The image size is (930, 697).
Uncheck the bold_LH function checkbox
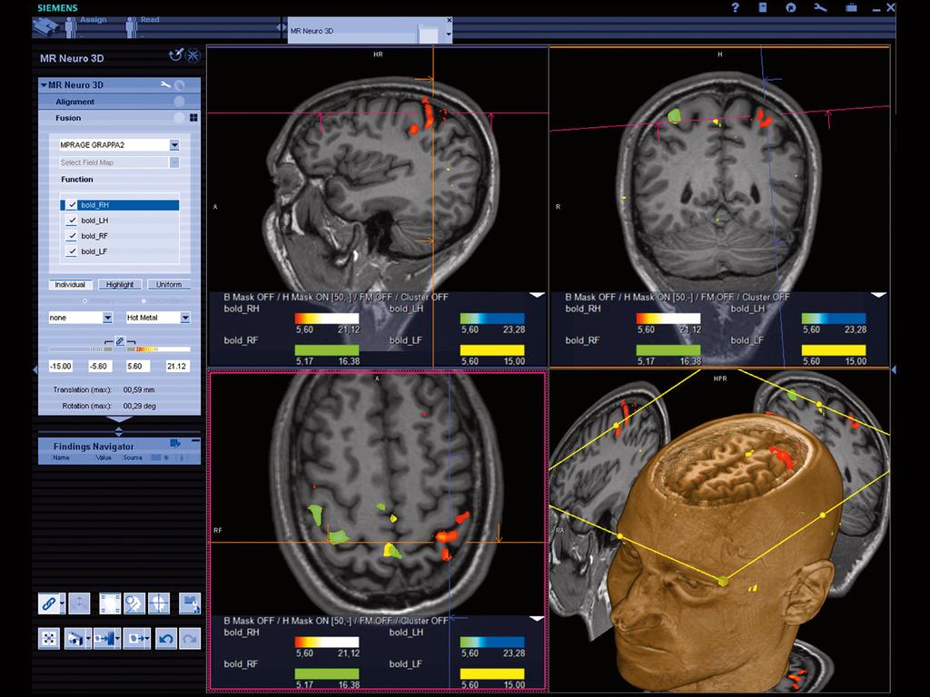(71, 220)
